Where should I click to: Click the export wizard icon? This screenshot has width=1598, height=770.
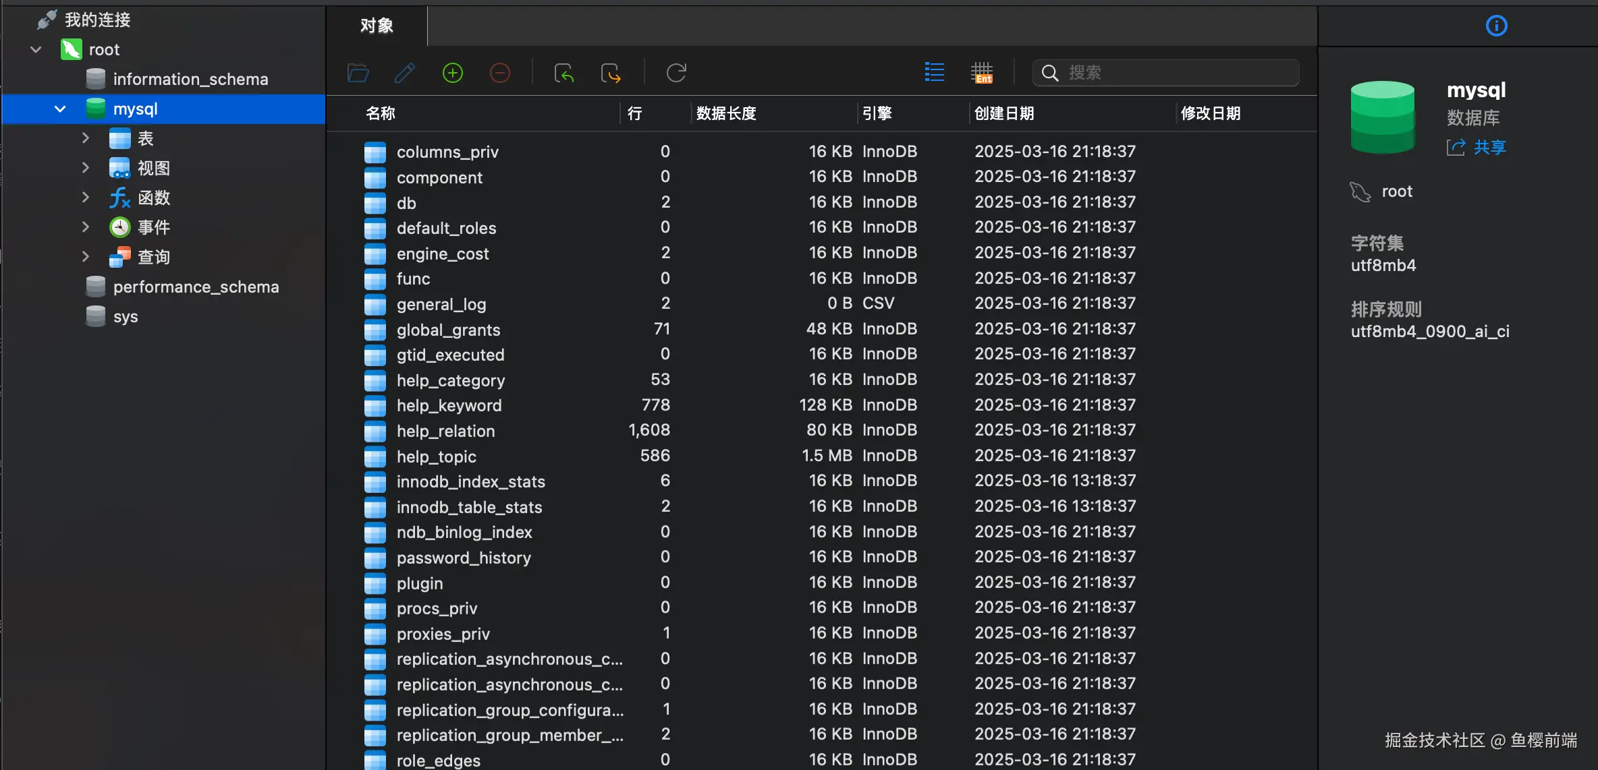click(611, 73)
